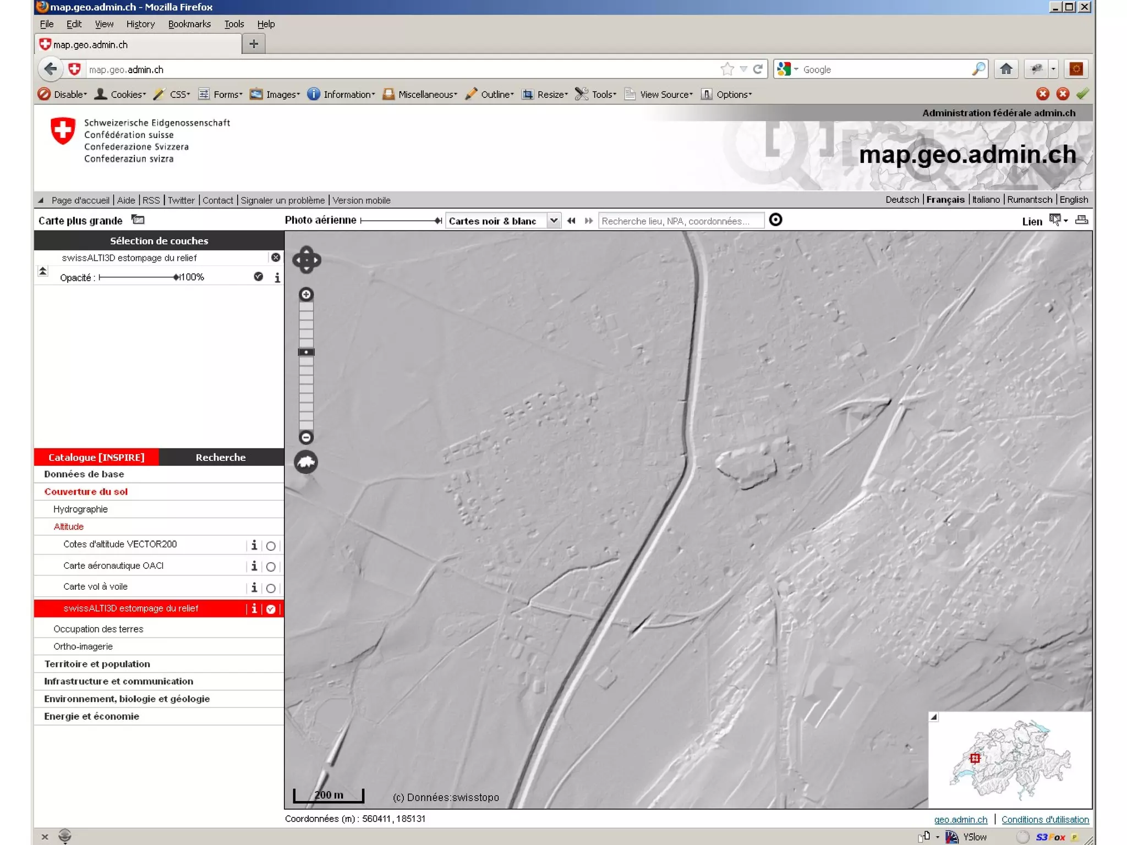The image size is (1127, 845).
Task: Open Cartes noir & blanc dropdown
Action: click(x=554, y=221)
